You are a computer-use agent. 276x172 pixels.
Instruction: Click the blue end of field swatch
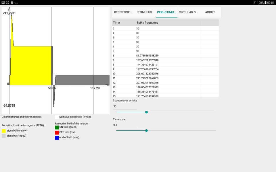click(x=57, y=138)
